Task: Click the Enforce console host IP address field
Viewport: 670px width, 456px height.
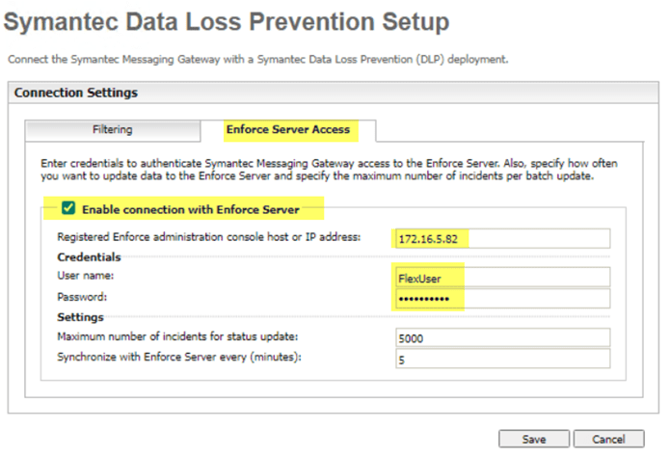Action: 502,238
